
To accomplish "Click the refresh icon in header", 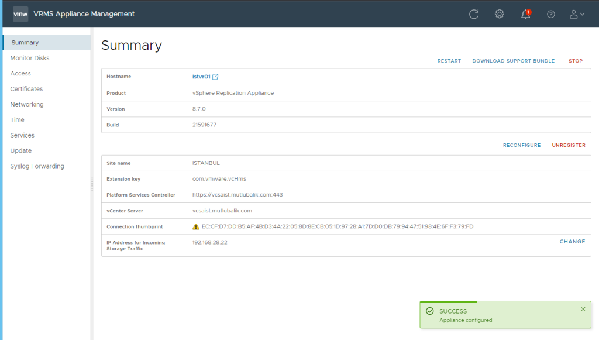I will coord(474,14).
